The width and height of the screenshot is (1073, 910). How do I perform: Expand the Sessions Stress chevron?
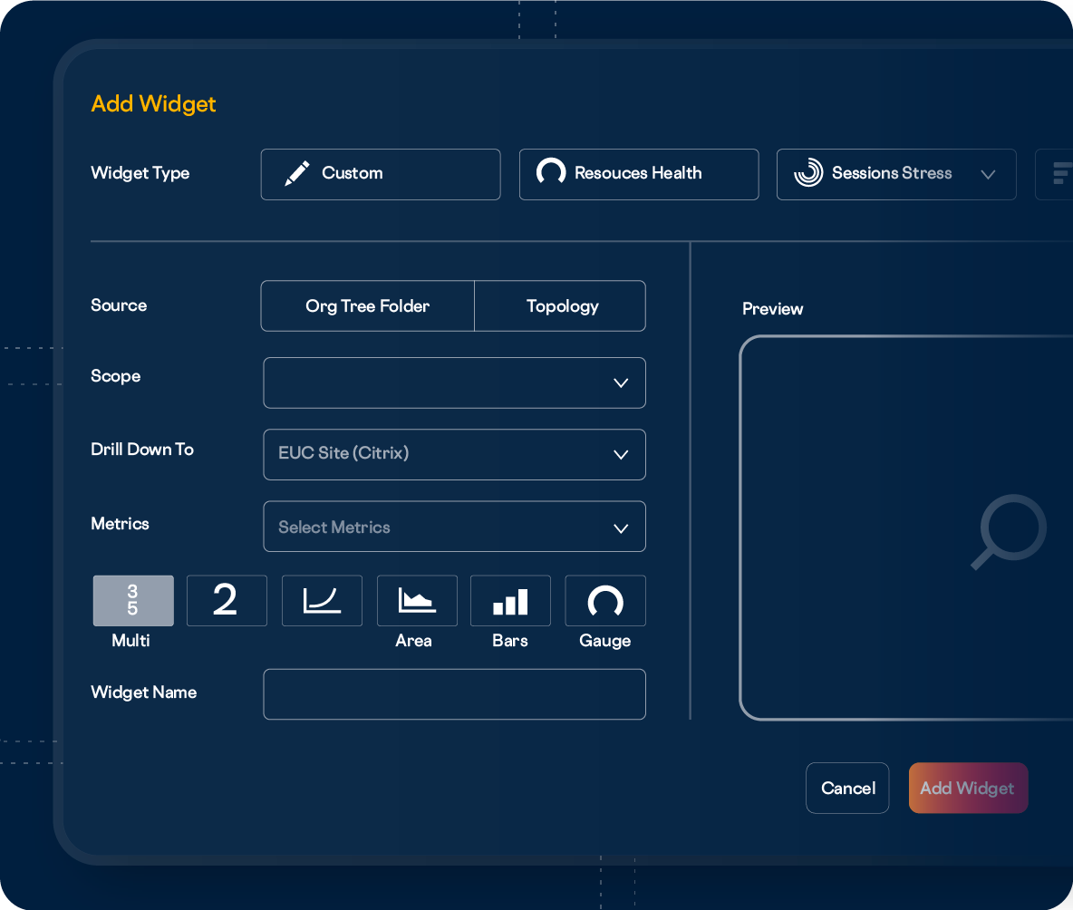988,174
